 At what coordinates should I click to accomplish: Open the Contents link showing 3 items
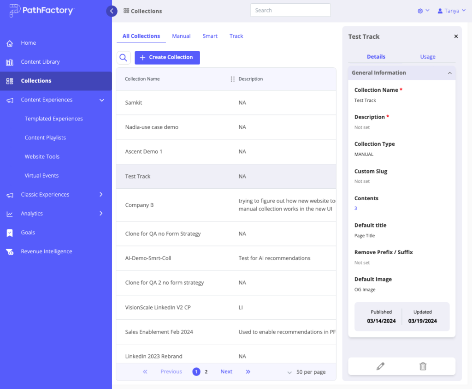point(355,208)
